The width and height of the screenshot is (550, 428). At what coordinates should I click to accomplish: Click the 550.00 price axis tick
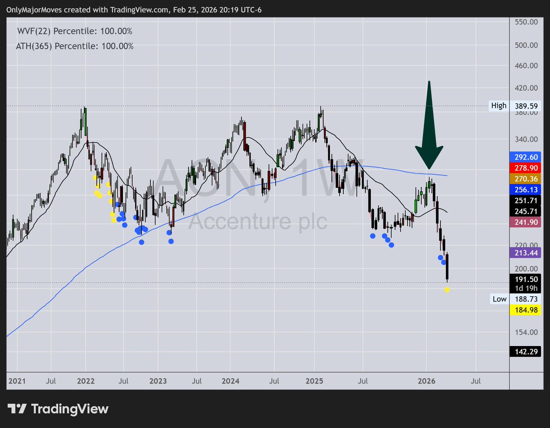pos(525,22)
